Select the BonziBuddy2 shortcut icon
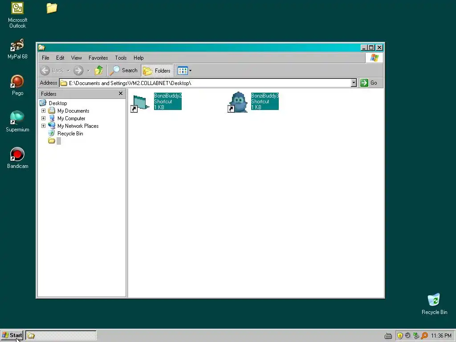 point(140,103)
